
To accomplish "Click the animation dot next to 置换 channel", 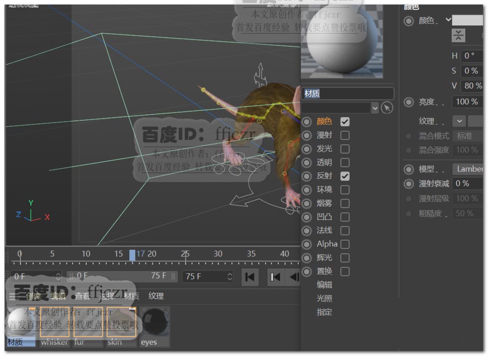I will [306, 272].
